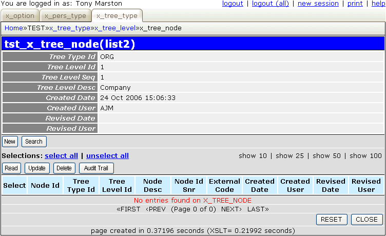Image resolution: width=386 pixels, height=236 pixels.
Task: Open a new session link
Action: coord(318,4)
